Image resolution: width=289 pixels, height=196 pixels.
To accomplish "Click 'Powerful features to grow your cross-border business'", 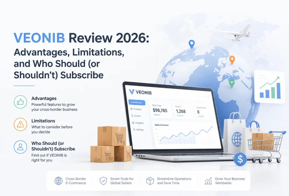I will 54,107.
